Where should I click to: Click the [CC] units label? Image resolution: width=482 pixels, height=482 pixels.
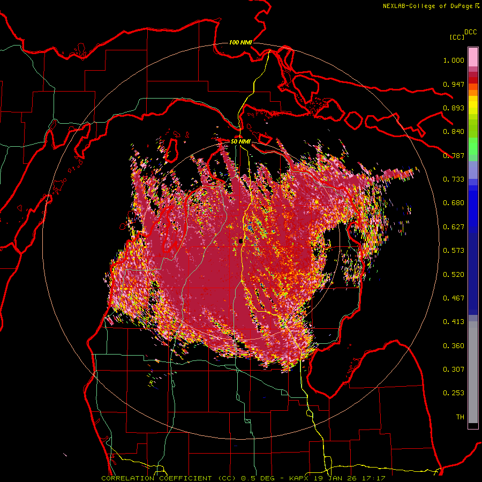pyautogui.click(x=457, y=37)
